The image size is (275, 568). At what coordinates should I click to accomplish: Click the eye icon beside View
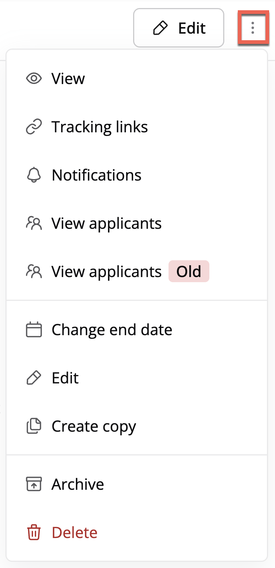click(34, 79)
